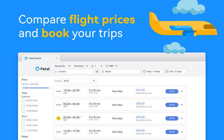Book the £65.00 flight to FCO
The height and width of the screenshot is (140, 224).
(171, 118)
